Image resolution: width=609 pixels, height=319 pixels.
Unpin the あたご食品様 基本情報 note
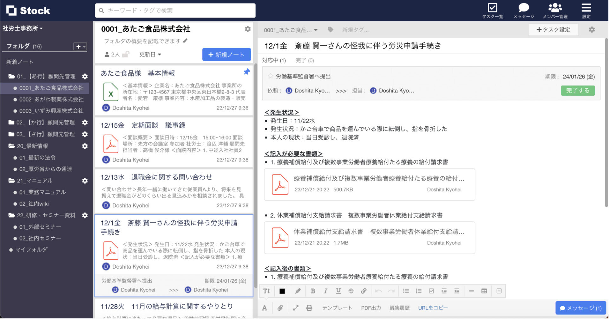coord(247,72)
